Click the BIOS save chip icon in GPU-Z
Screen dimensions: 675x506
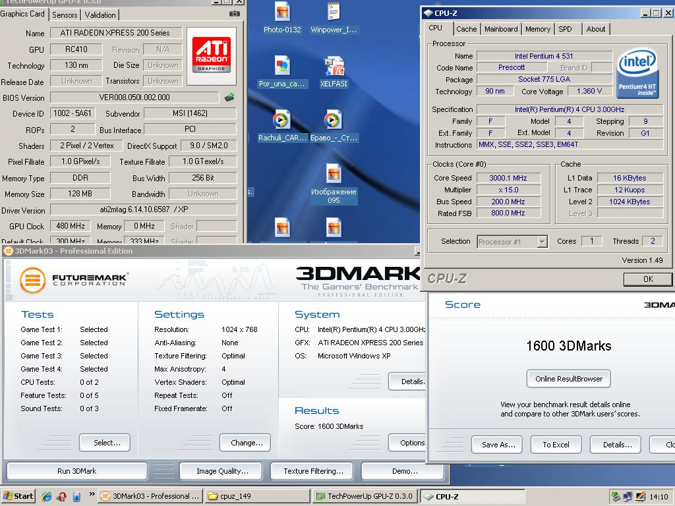(x=229, y=98)
